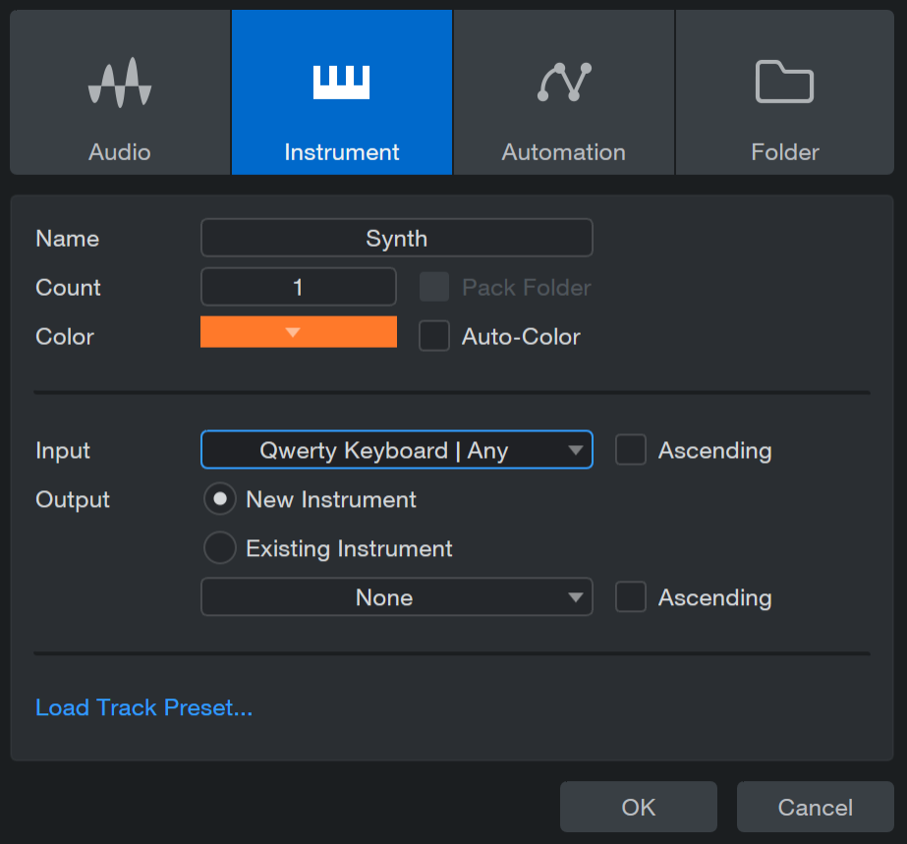Open the Load Track Preset link
The height and width of the screenshot is (844, 907).
(144, 707)
